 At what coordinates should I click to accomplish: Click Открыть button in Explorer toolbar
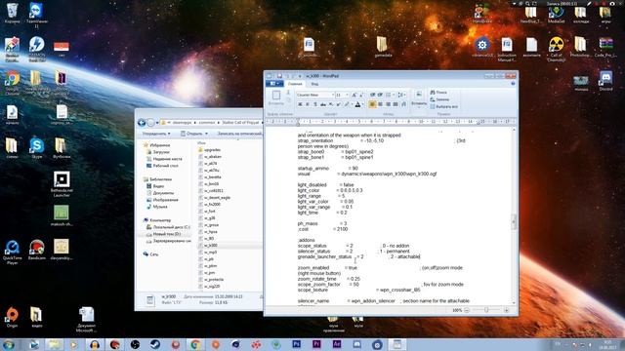194,134
